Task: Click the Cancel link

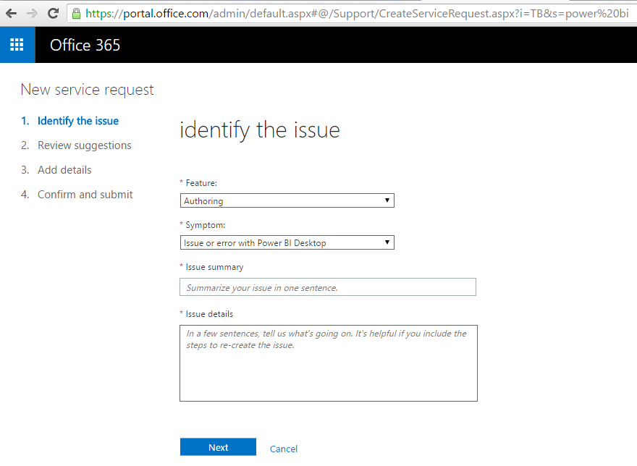Action: [x=284, y=449]
